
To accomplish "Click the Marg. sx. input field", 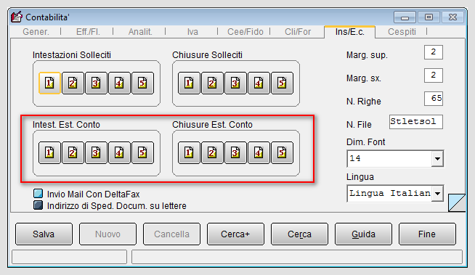I will pos(434,75).
